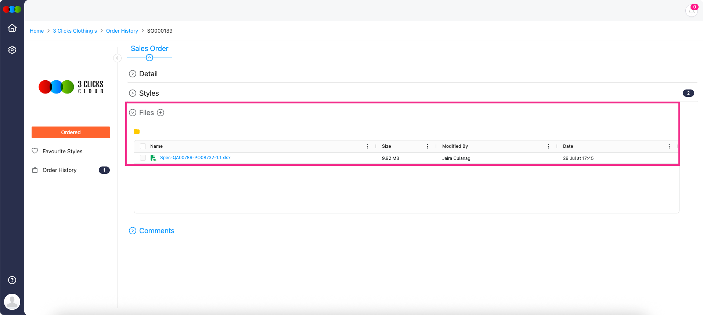Expand the Comments section
Viewport: 703px width, 315px height.
(133, 231)
